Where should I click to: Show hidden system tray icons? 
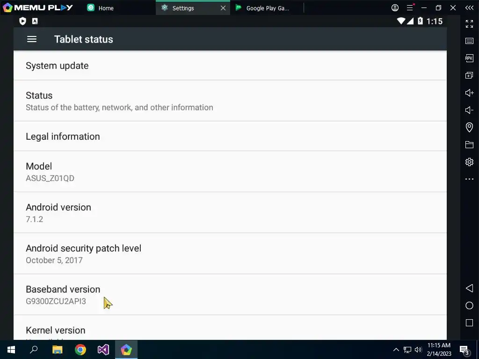pyautogui.click(x=396, y=350)
